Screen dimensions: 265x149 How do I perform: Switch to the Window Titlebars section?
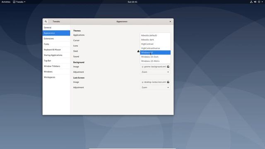point(56,66)
